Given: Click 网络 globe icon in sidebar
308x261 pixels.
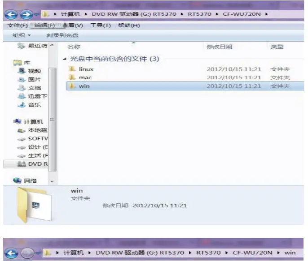Looking at the screenshot, I should (x=17, y=180).
